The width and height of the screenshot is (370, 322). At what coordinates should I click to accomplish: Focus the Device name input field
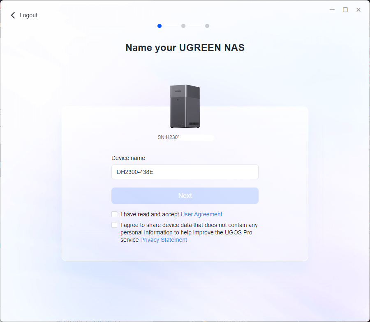click(185, 172)
